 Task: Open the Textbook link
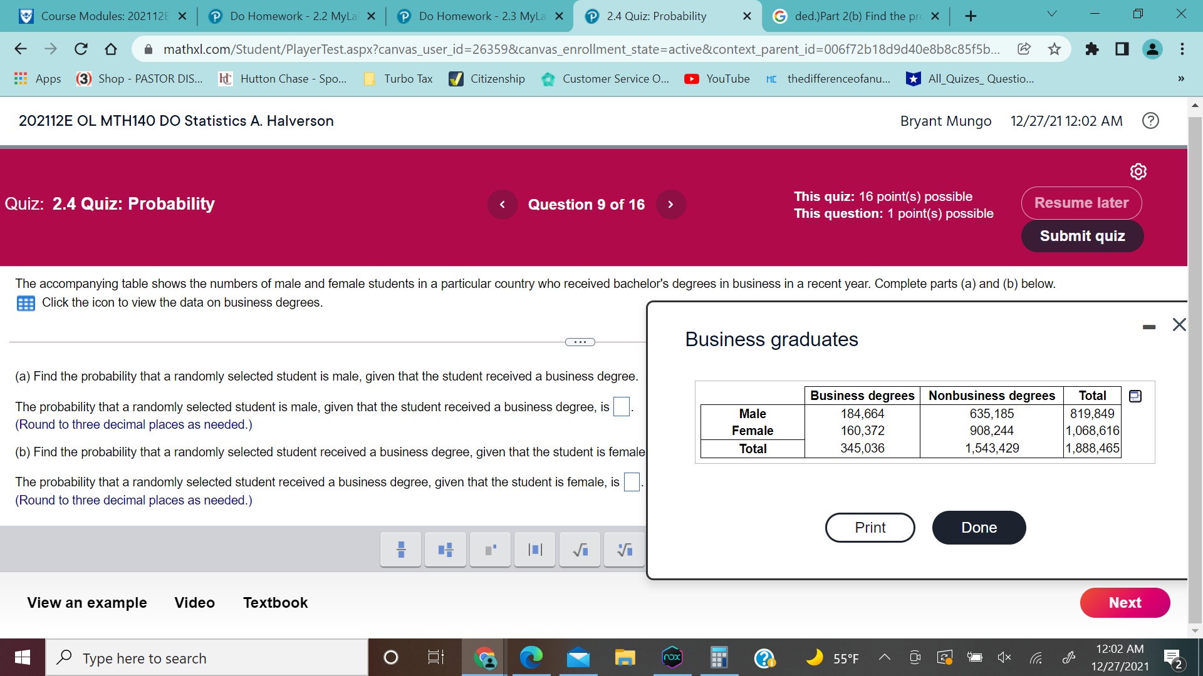tap(275, 603)
